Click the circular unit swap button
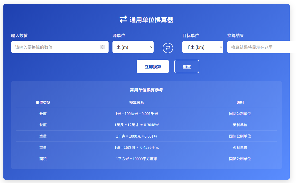 (x=168, y=48)
